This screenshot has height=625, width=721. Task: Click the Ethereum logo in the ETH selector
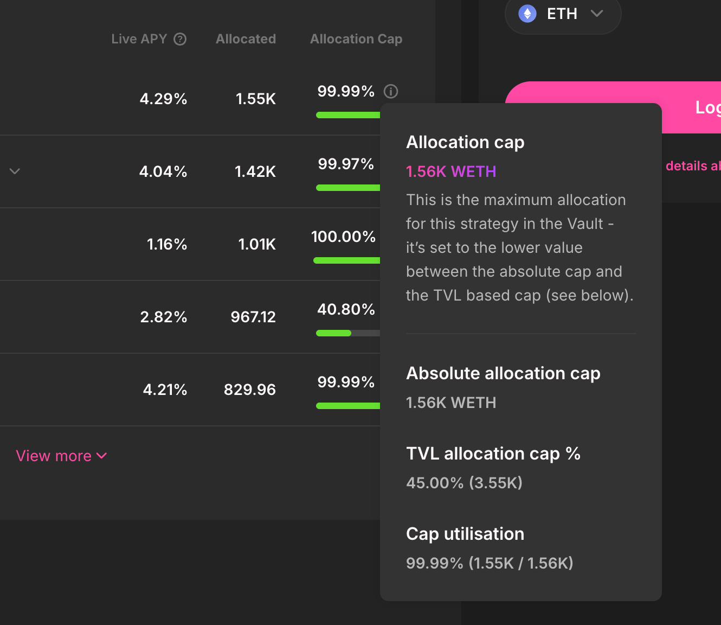pyautogui.click(x=527, y=14)
